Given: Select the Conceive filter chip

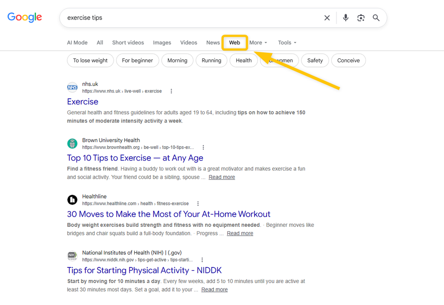Looking at the screenshot, I should [x=348, y=61].
